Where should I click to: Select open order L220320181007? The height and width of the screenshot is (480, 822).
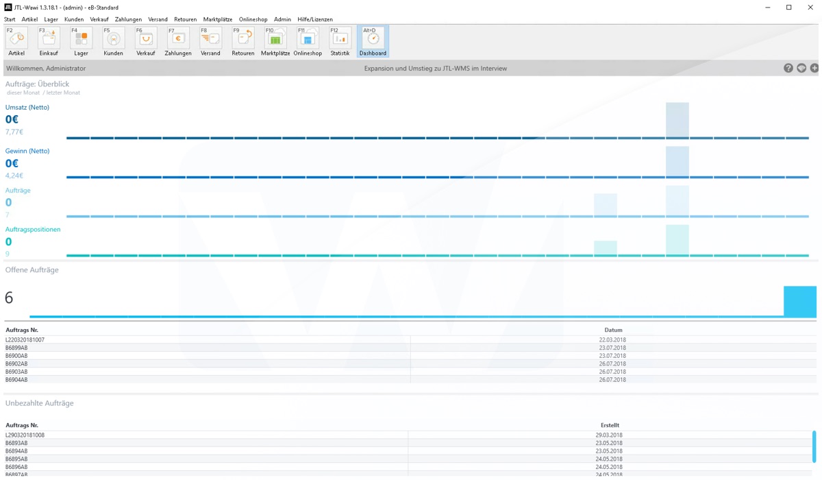coord(410,339)
